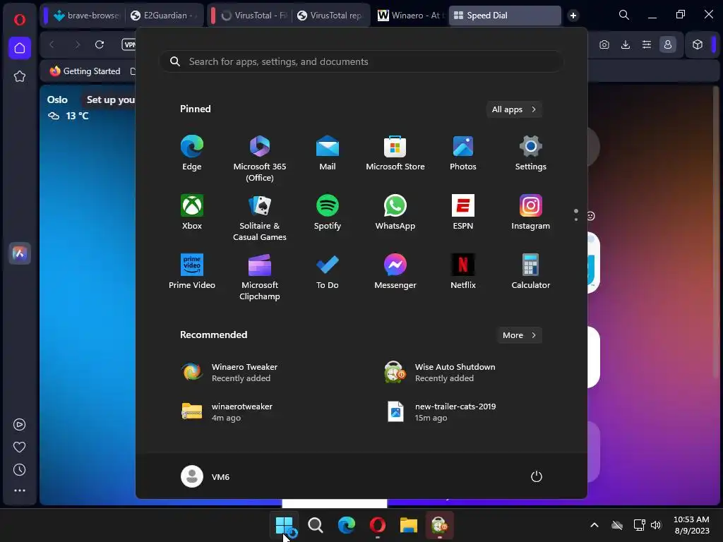This screenshot has width=723, height=542.
Task: Open Microsoft Store from Start menu
Action: pyautogui.click(x=395, y=153)
